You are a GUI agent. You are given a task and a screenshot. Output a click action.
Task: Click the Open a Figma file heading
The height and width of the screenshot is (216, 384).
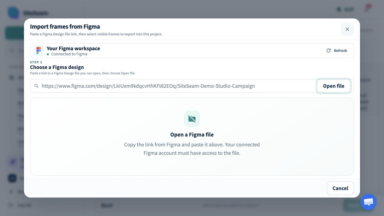pos(192,135)
